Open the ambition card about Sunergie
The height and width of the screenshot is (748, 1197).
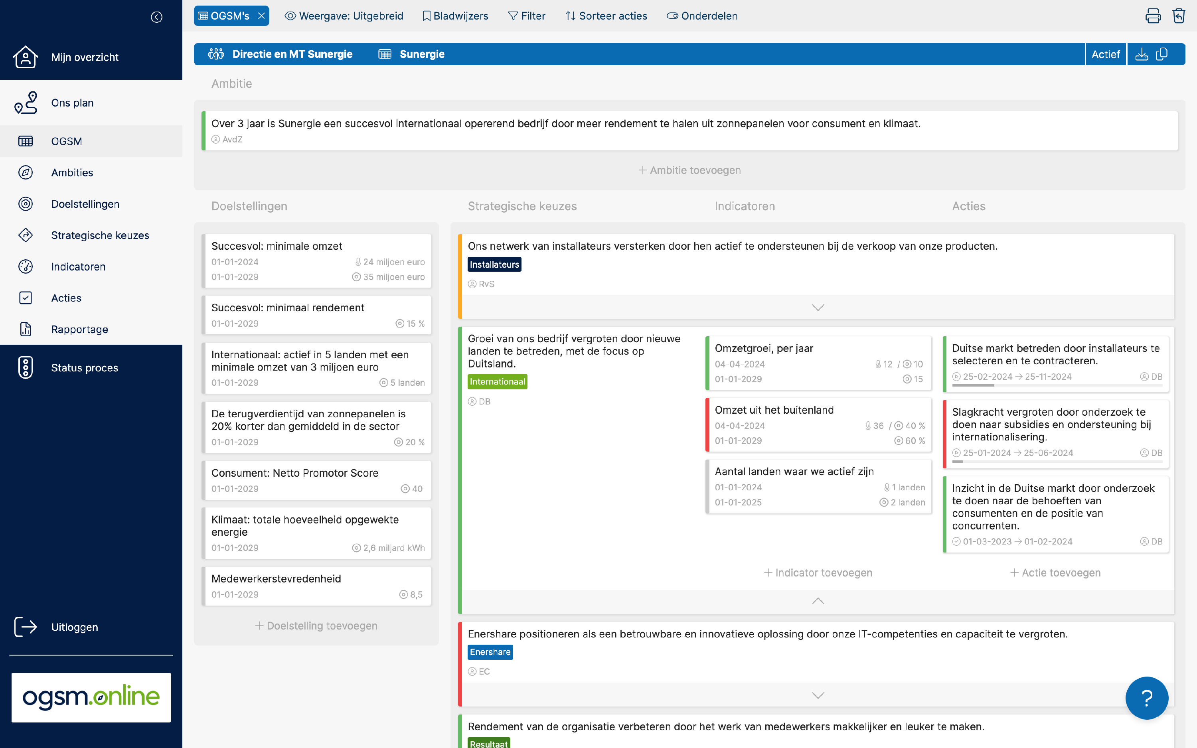pos(689,130)
